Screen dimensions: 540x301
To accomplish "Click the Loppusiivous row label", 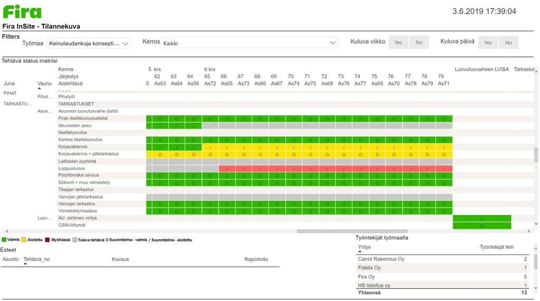I will pyautogui.click(x=71, y=168).
